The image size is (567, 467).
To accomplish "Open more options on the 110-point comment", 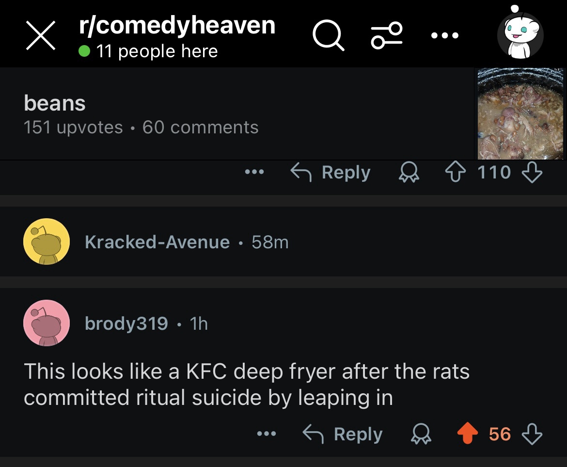I will coord(254,172).
